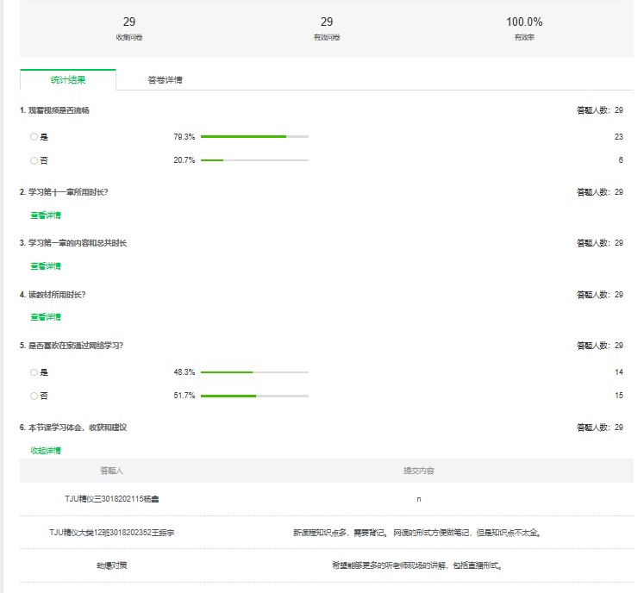Viewport: 644px width, 593px height.
Task: Choose 否 radio under 是否喜欢在家通过网络学习
Action: point(34,396)
